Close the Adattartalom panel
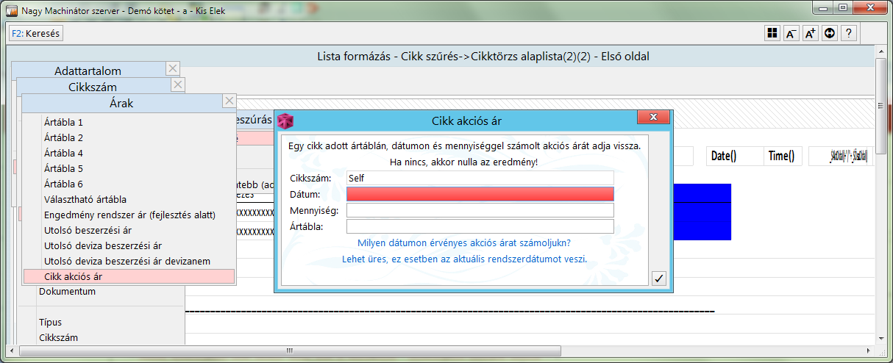Screen dimensions: 893x363 [x=173, y=69]
